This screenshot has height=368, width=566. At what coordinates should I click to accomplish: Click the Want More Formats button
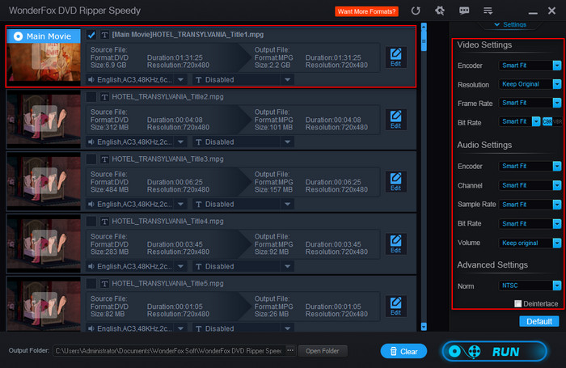(x=366, y=11)
